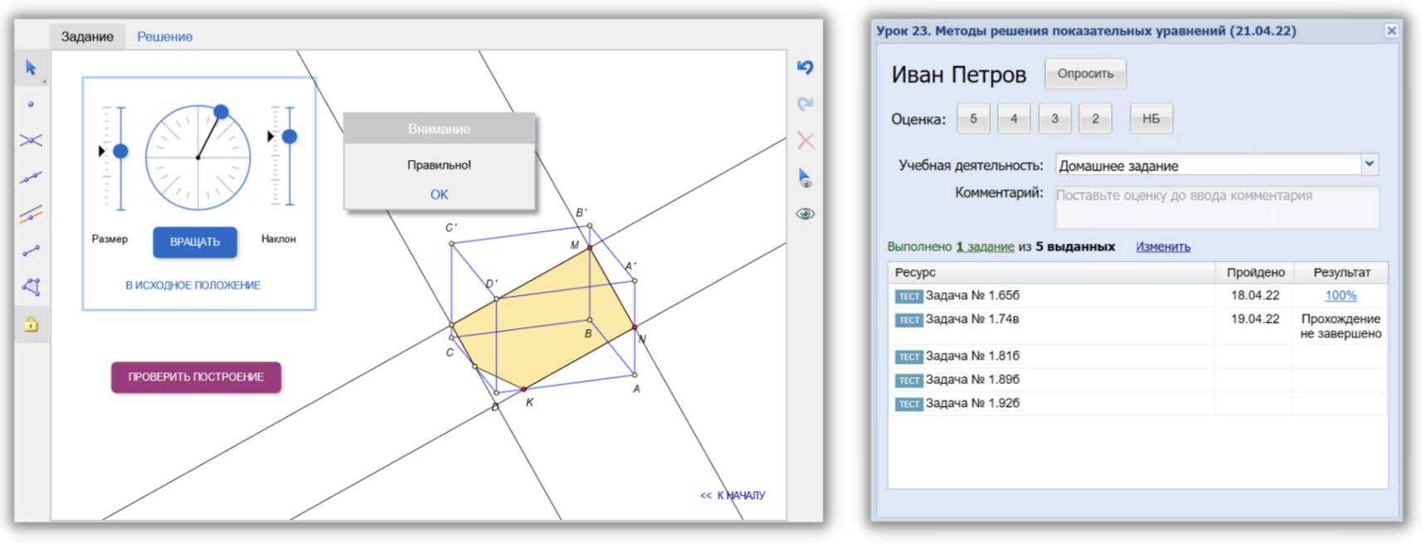Open the Учебная деятельность dropdown arrow
The height and width of the screenshot is (543, 1422).
1369,164
